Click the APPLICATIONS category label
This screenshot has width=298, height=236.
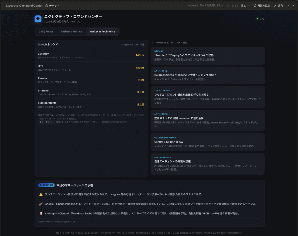[x=162, y=157]
